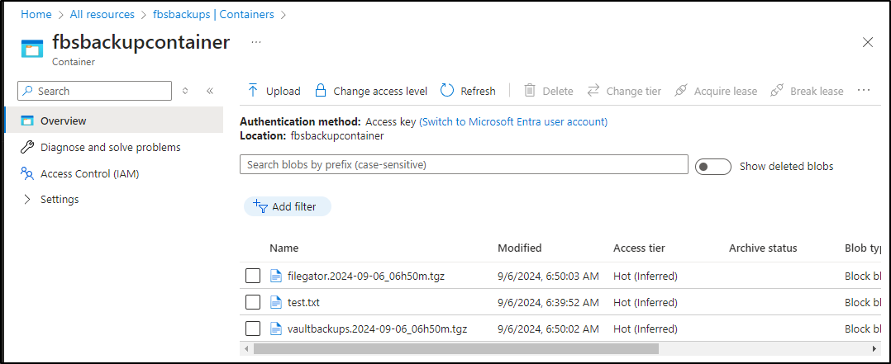Open Overview in the sidebar
The width and height of the screenshot is (891, 364).
click(114, 121)
